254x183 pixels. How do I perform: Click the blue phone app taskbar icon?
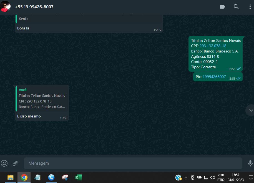coord(51,177)
